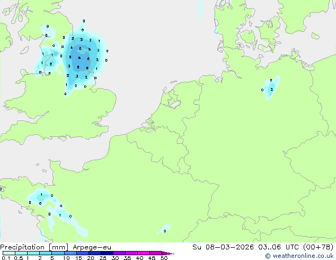Click the '35' legend scale value

point(127,258)
